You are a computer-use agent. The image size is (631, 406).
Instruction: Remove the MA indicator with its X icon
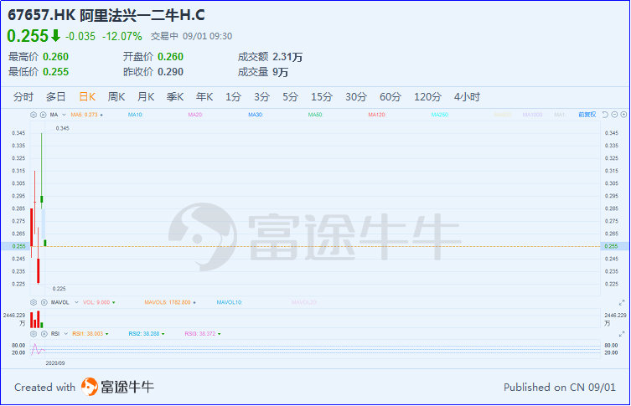point(43,115)
